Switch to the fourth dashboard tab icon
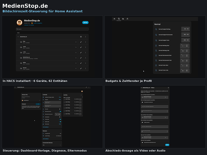Image resolution: width=207 pixels, height=155 pixels. coord(127,19)
